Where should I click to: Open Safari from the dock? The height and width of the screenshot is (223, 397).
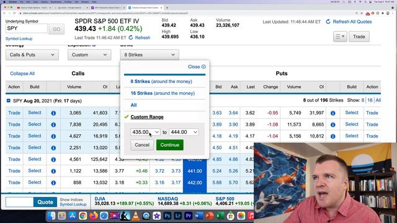104,216
